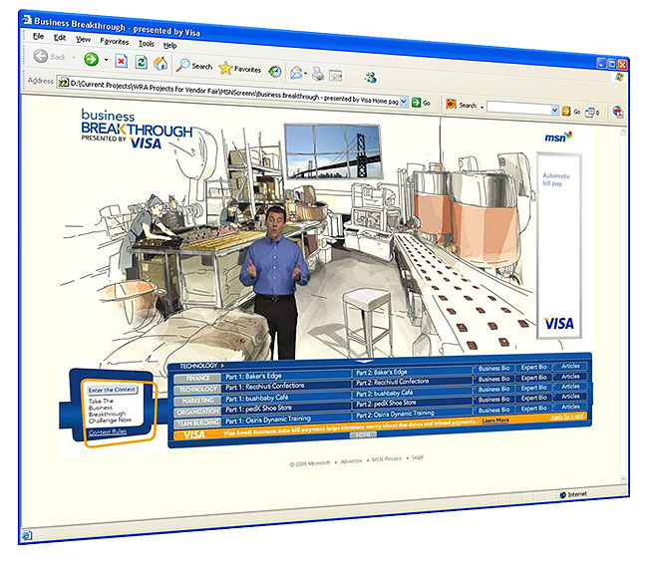Open Articles in bushbaby Café row
The image size is (648, 561).
click(x=570, y=387)
